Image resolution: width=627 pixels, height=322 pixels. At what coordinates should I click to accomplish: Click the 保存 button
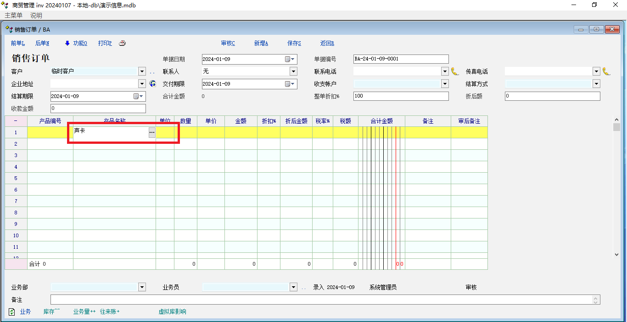point(294,44)
